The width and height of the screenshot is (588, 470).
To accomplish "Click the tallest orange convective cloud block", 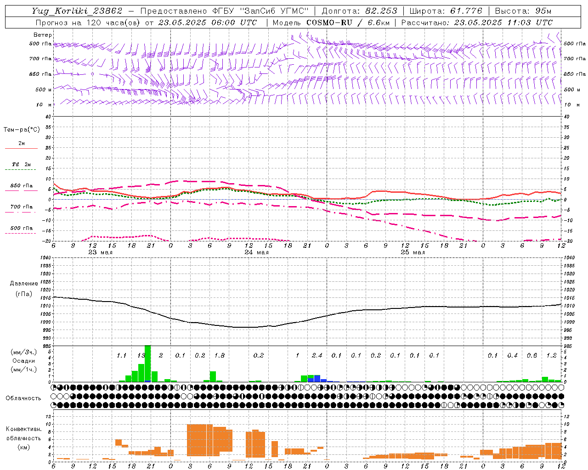I will click(x=199, y=440).
